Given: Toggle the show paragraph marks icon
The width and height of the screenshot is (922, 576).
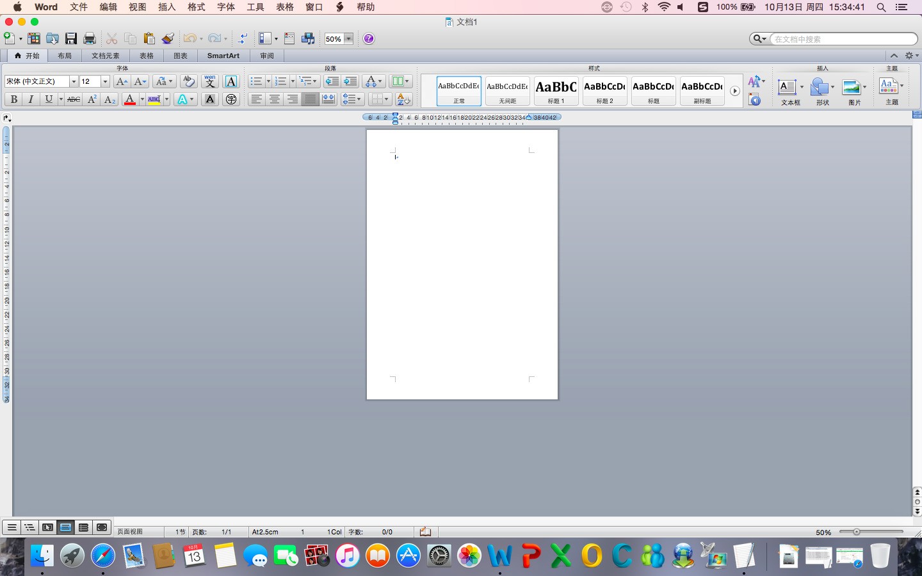Looking at the screenshot, I should 243,38.
